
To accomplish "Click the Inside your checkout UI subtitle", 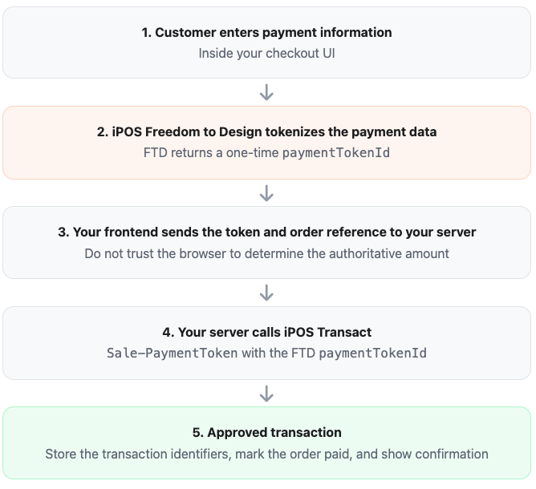I will (266, 53).
